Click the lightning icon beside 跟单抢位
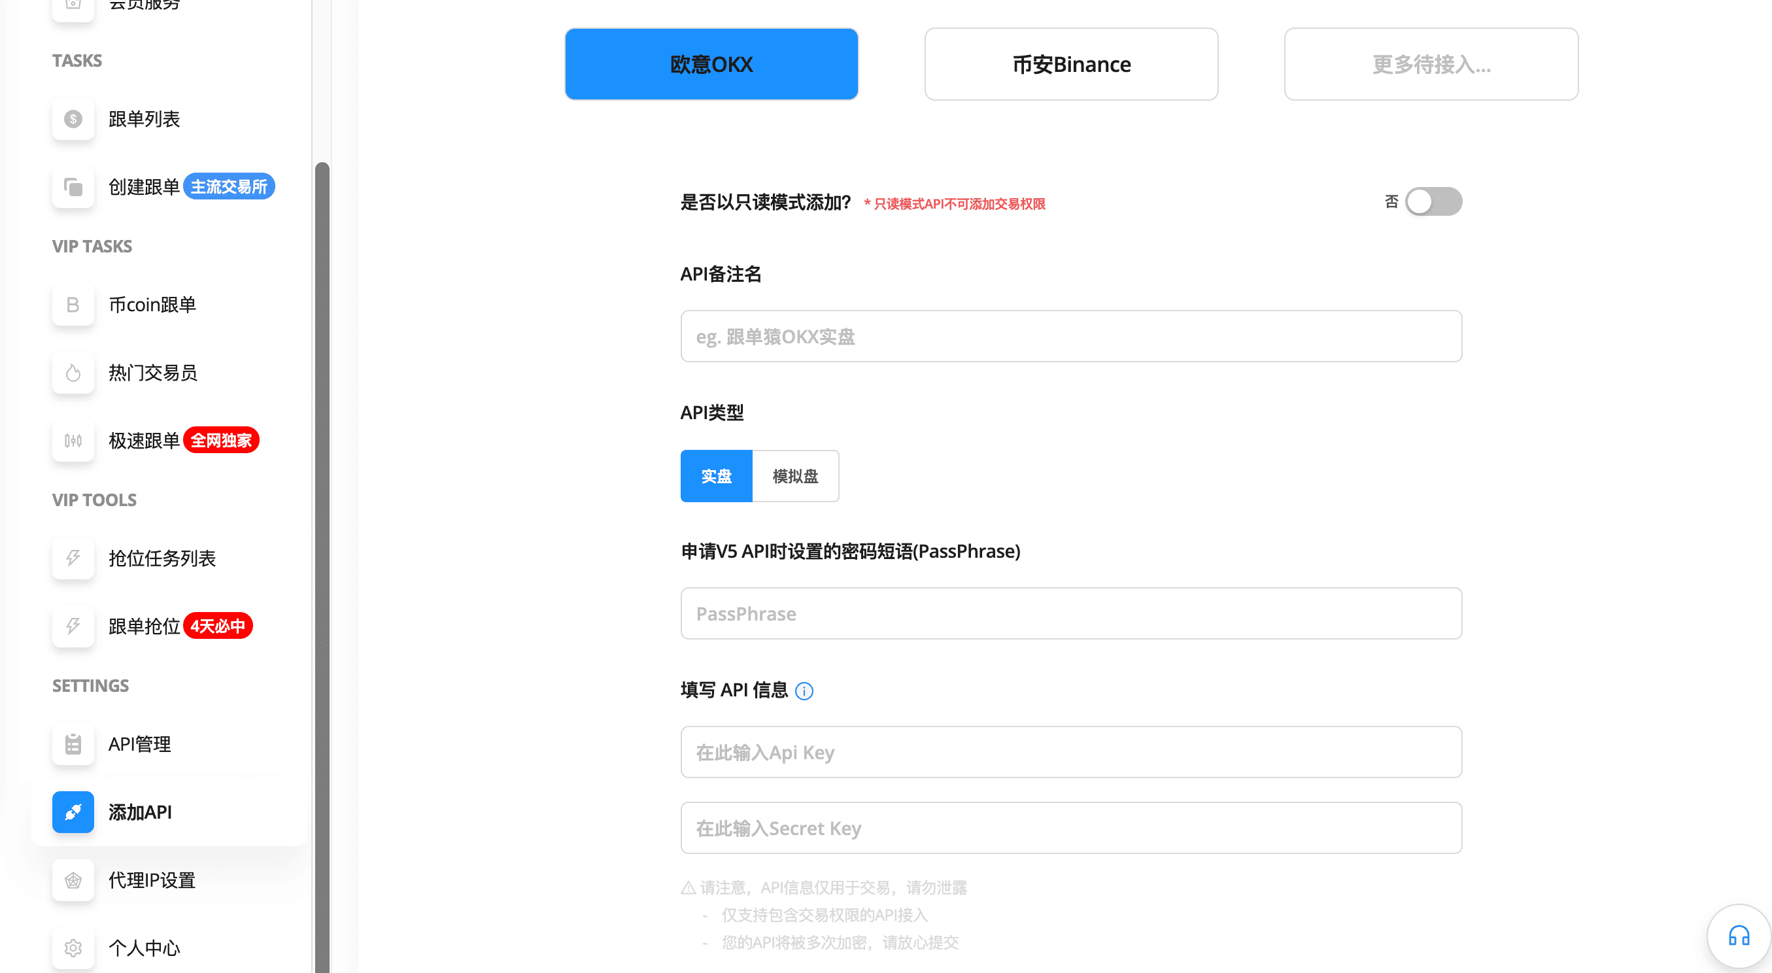Viewport: 1772px width, 973px height. (x=73, y=626)
